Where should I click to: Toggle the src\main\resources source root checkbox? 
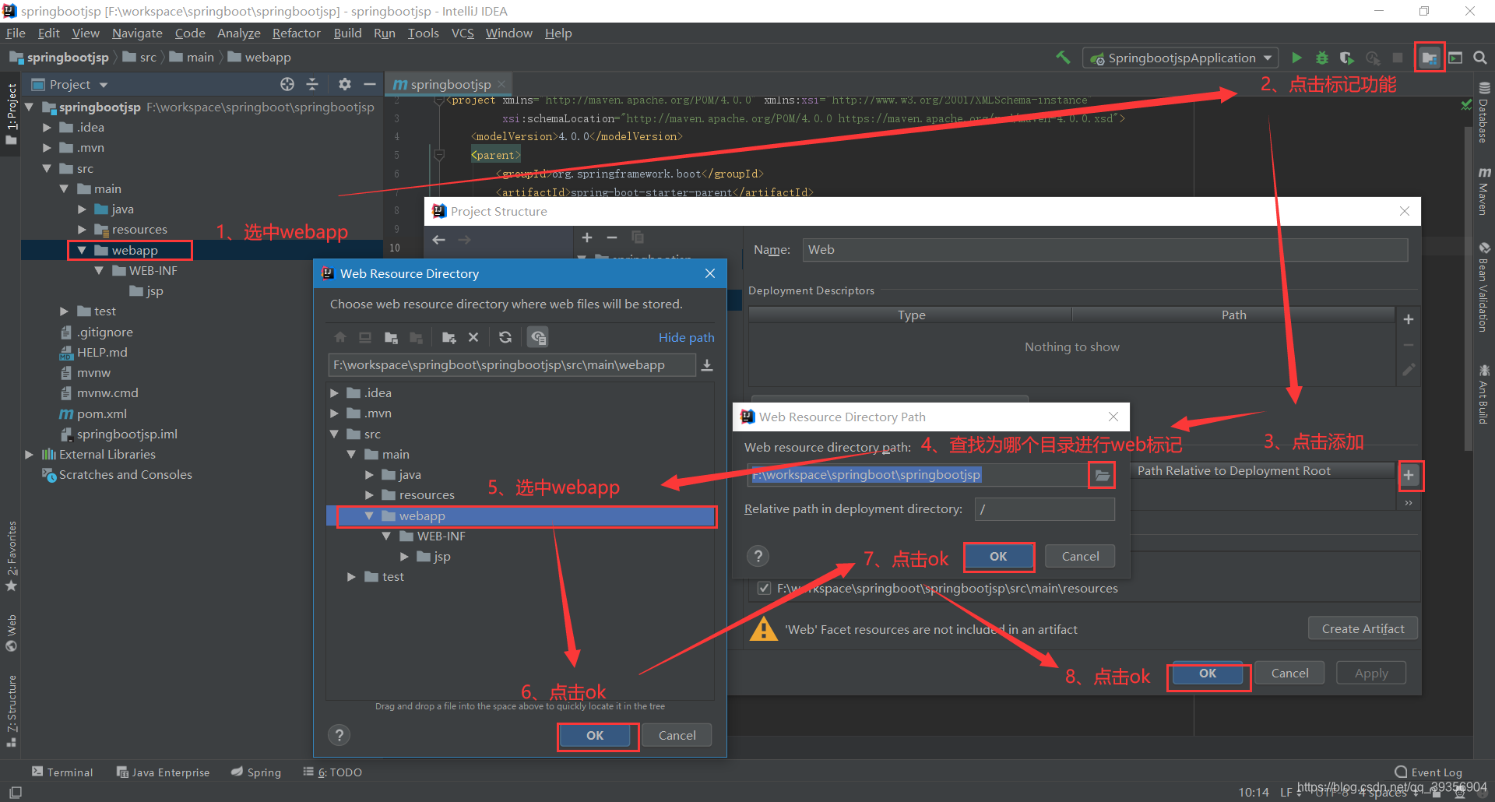pos(764,588)
